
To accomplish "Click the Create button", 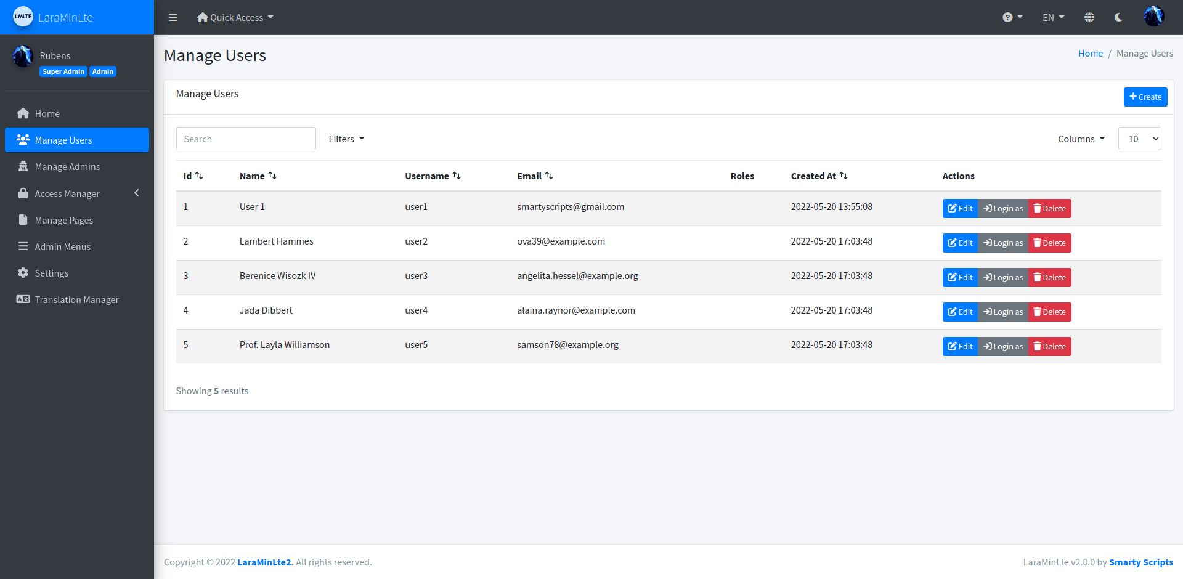I will [1145, 97].
